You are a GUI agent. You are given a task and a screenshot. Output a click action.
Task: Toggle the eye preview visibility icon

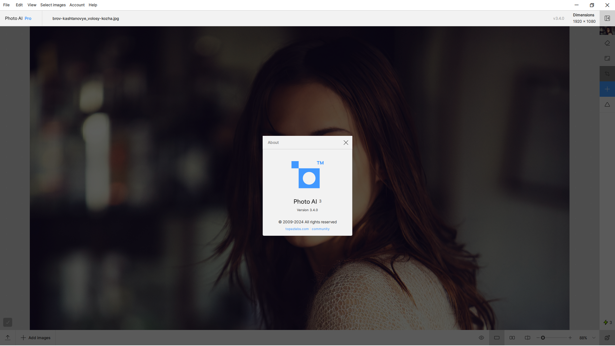[481, 338]
